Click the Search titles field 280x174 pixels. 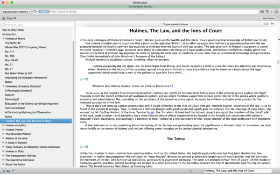click(x=38, y=25)
